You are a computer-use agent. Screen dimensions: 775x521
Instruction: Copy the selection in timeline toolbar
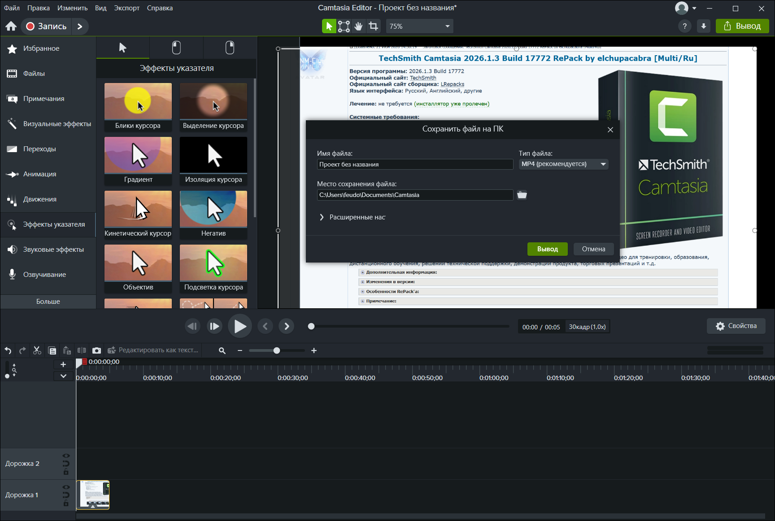point(52,350)
